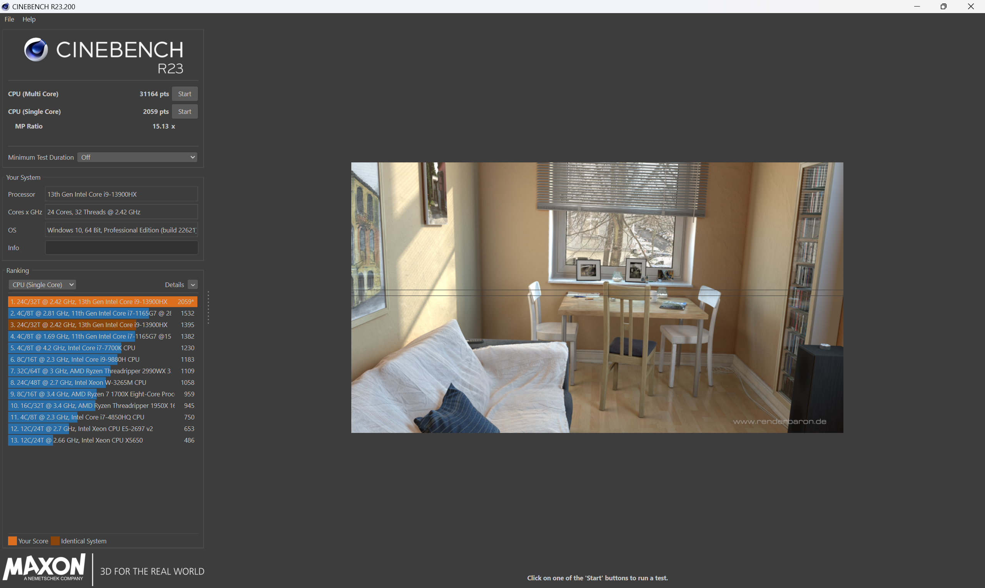This screenshot has height=588, width=985.
Task: Click the orange Your Score legend swatch
Action: [12, 541]
